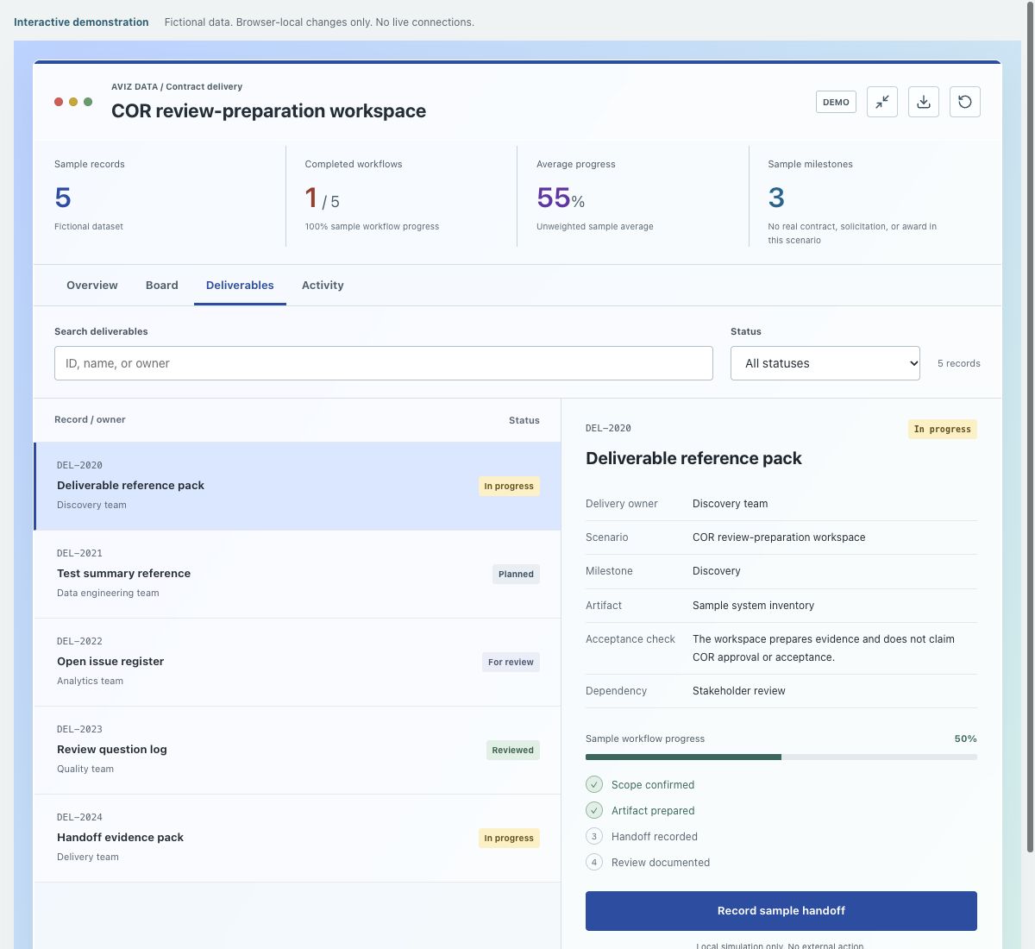Image resolution: width=1035 pixels, height=949 pixels.
Task: Click the reset refresh icon
Action: point(965,102)
